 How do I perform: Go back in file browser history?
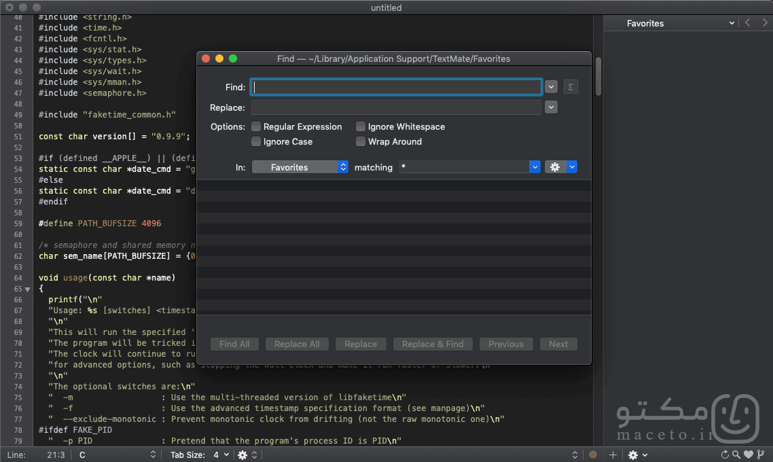(748, 22)
